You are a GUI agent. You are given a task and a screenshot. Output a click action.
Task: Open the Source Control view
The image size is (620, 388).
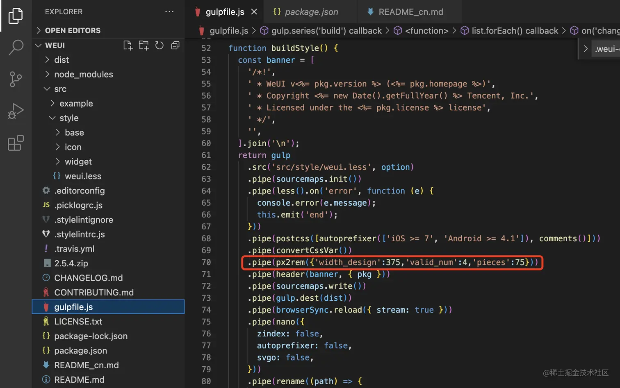tap(16, 79)
